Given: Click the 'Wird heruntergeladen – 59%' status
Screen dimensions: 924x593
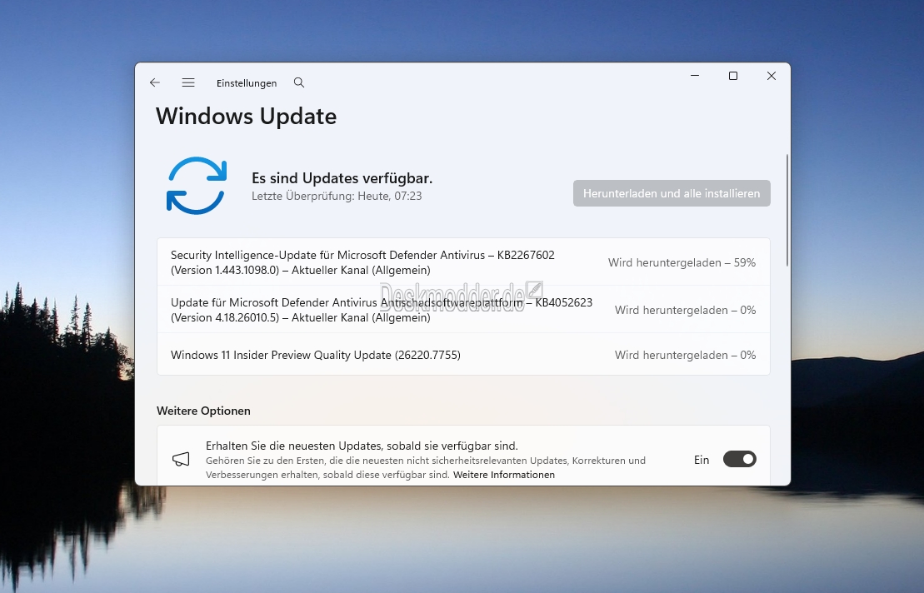Looking at the screenshot, I should [x=682, y=262].
